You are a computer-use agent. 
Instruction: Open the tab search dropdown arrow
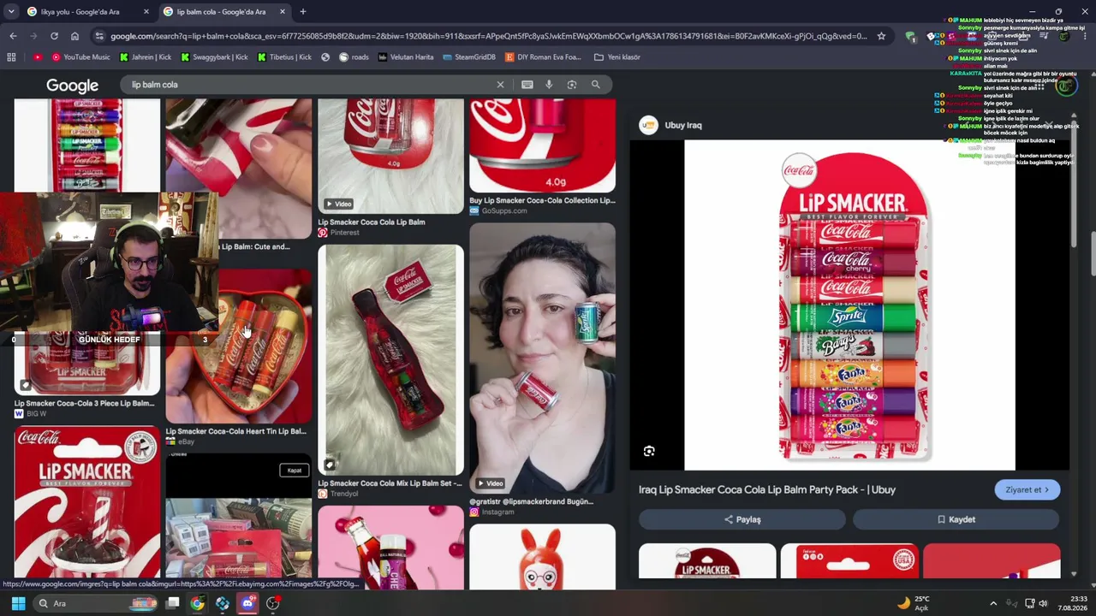[x=11, y=12]
